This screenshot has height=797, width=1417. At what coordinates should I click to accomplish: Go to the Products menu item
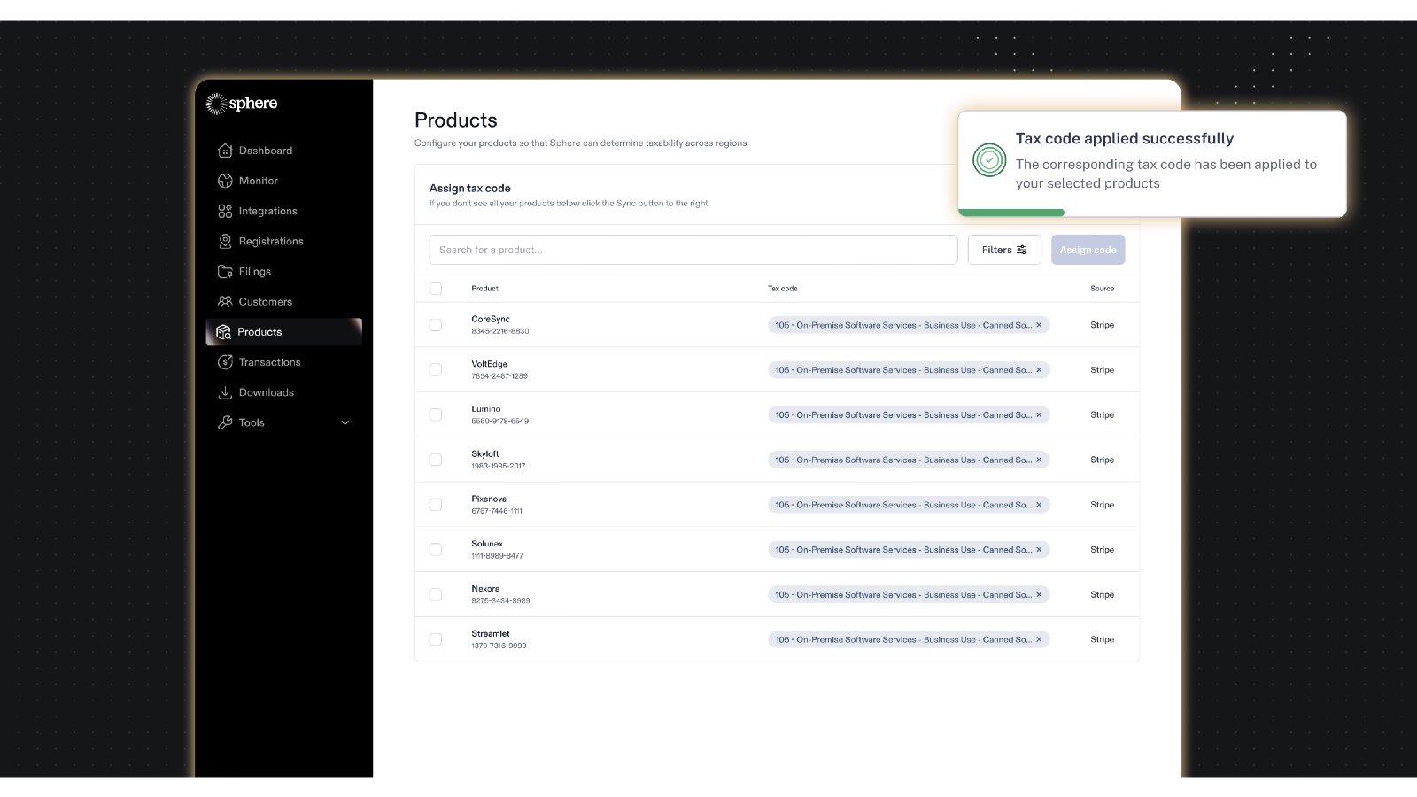259,332
